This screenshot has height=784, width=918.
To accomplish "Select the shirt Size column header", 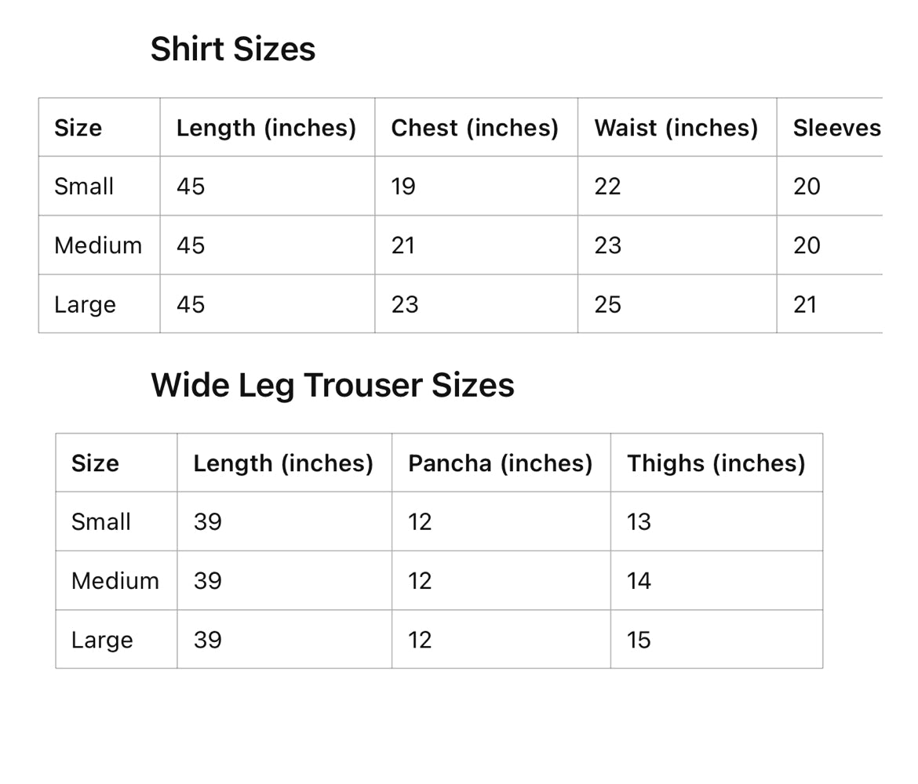I will (78, 128).
